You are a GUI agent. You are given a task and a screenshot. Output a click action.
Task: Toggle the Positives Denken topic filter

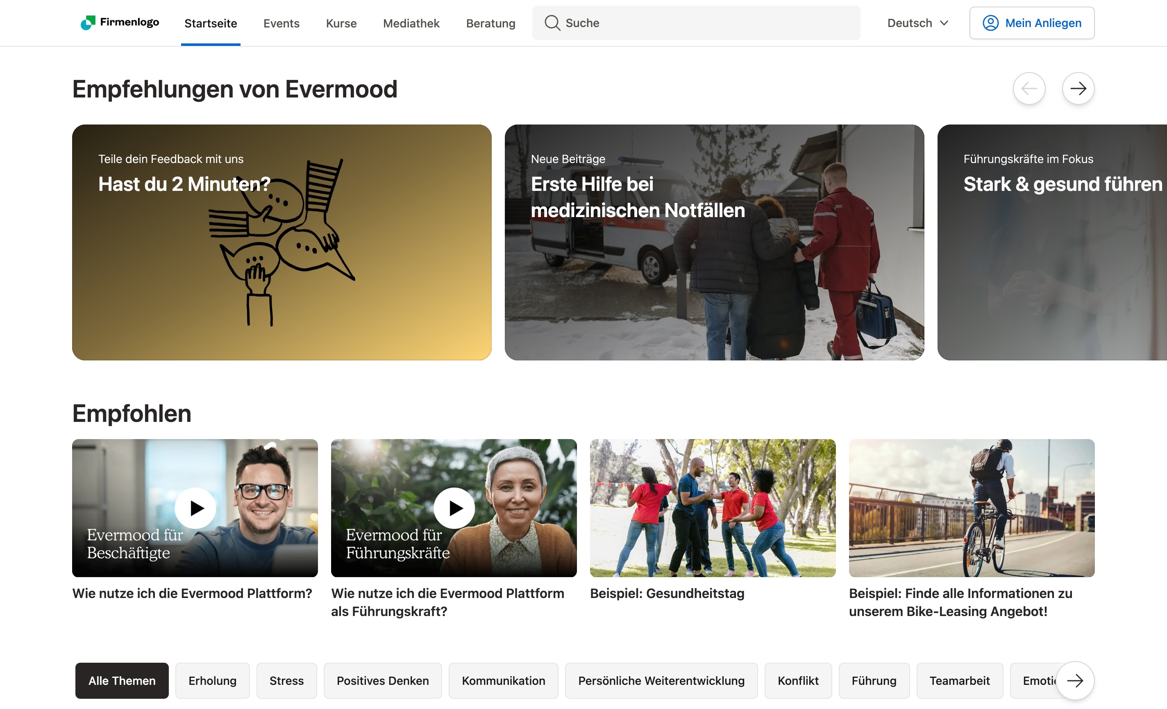(x=383, y=681)
